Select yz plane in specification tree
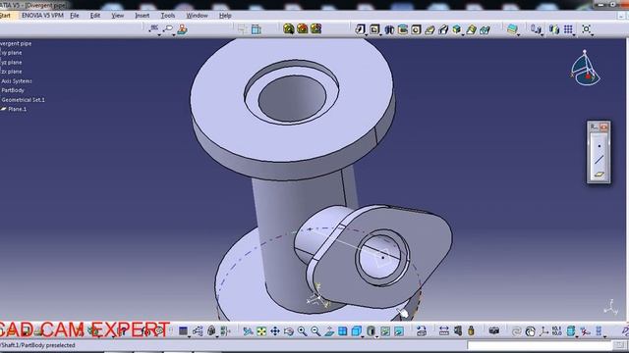This screenshot has height=353, width=629. [x=12, y=63]
